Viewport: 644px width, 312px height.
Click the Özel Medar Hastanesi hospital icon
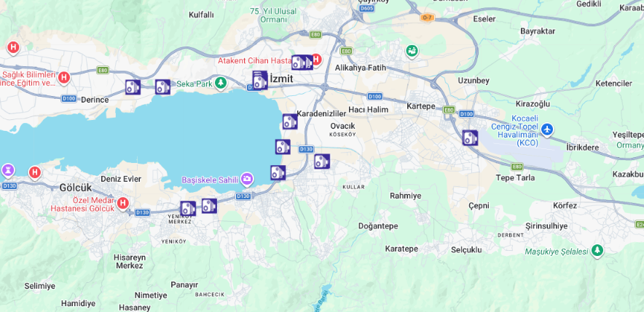pos(122,203)
